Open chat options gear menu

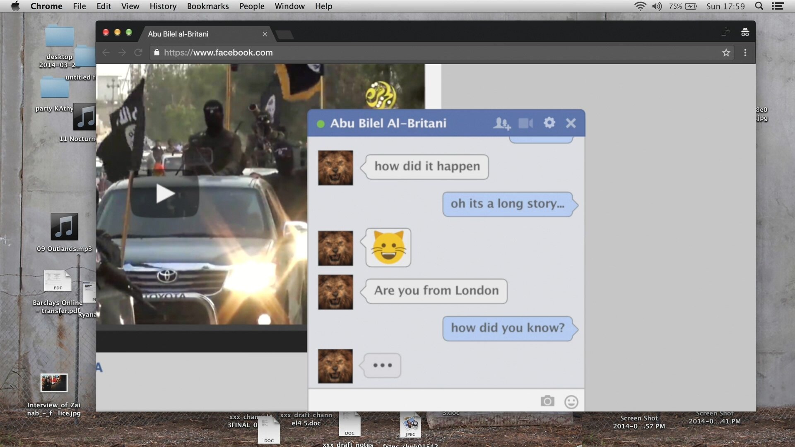(x=549, y=123)
